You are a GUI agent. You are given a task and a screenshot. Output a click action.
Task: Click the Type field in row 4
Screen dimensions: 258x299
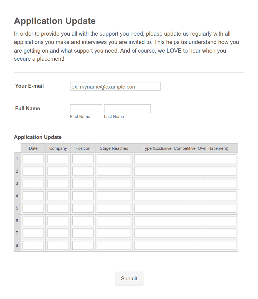[x=185, y=196]
